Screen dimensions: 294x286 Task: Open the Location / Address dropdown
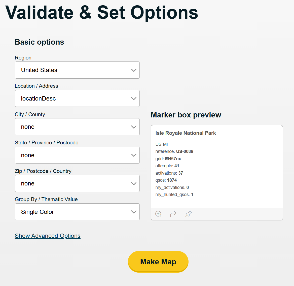point(77,99)
